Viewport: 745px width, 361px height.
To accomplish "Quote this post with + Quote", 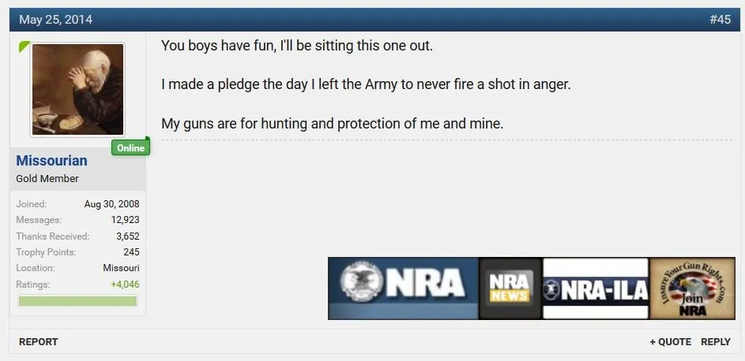I will 670,342.
